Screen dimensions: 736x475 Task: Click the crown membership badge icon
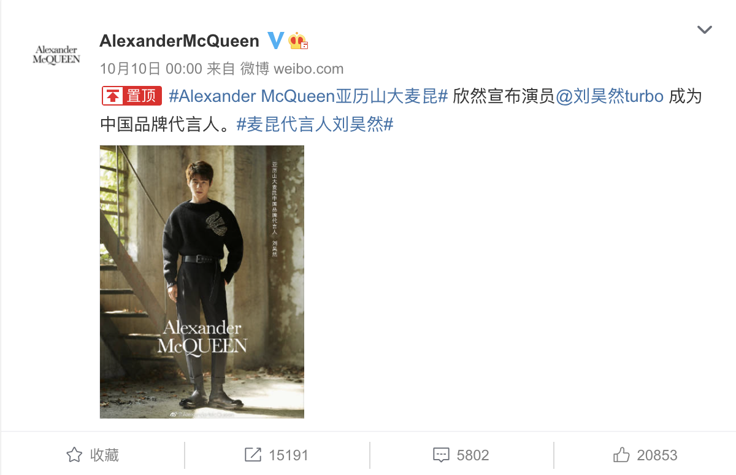click(299, 41)
